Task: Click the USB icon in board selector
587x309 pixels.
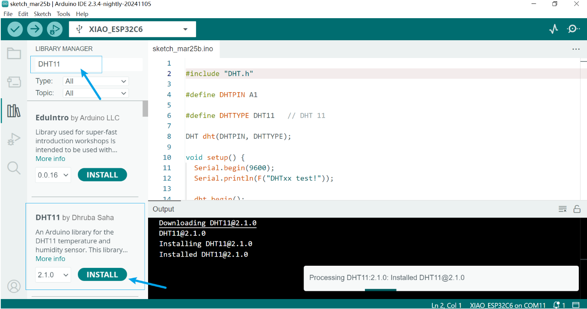Action: point(79,29)
